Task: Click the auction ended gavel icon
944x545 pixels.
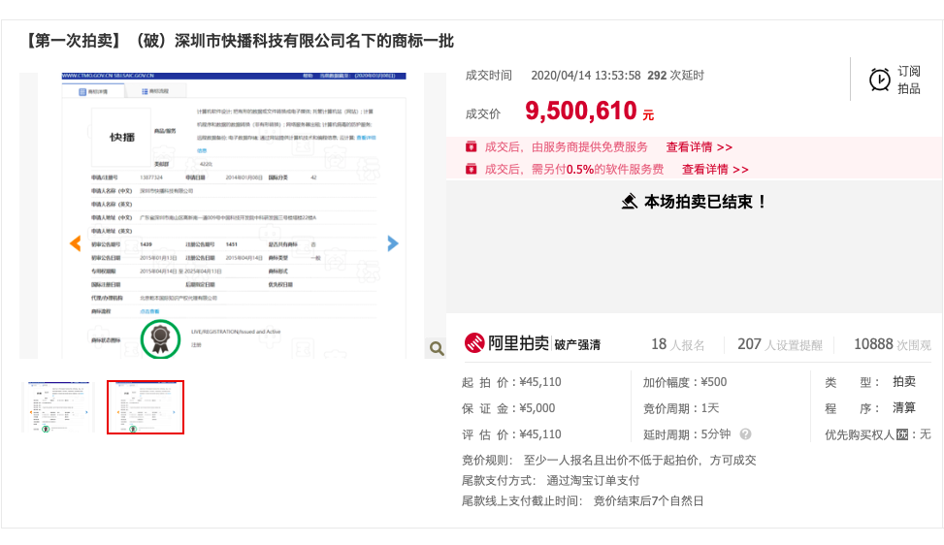Action: (630, 202)
